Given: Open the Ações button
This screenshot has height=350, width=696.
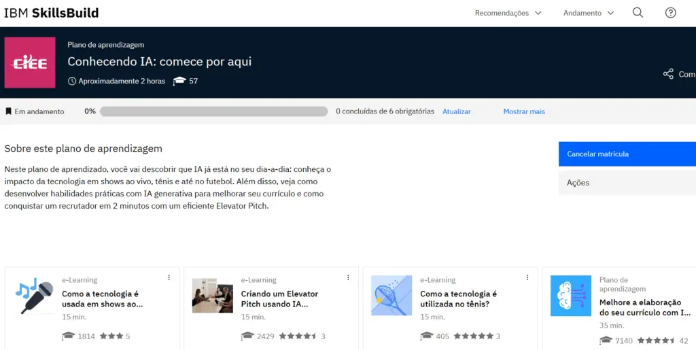Looking at the screenshot, I should pos(627,183).
